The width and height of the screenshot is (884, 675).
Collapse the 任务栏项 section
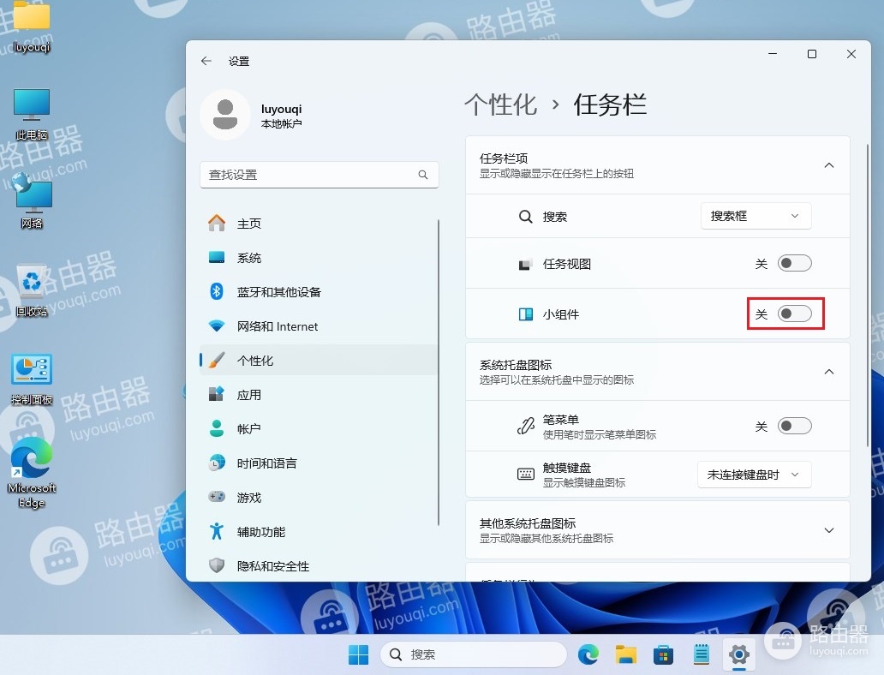tap(829, 165)
